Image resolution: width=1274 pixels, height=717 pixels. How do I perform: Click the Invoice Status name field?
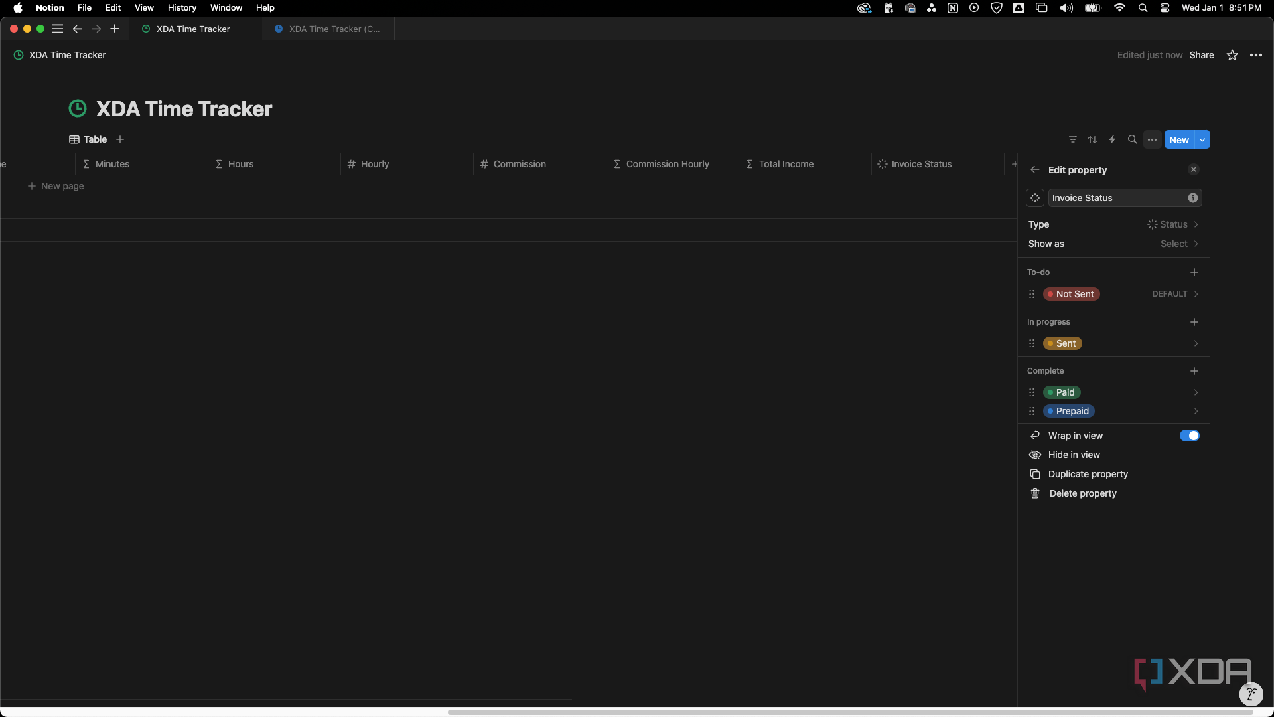pos(1125,198)
